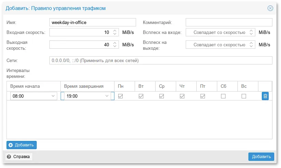Click the Справка help button
The height and width of the screenshot is (168, 281).
(x=19, y=157)
